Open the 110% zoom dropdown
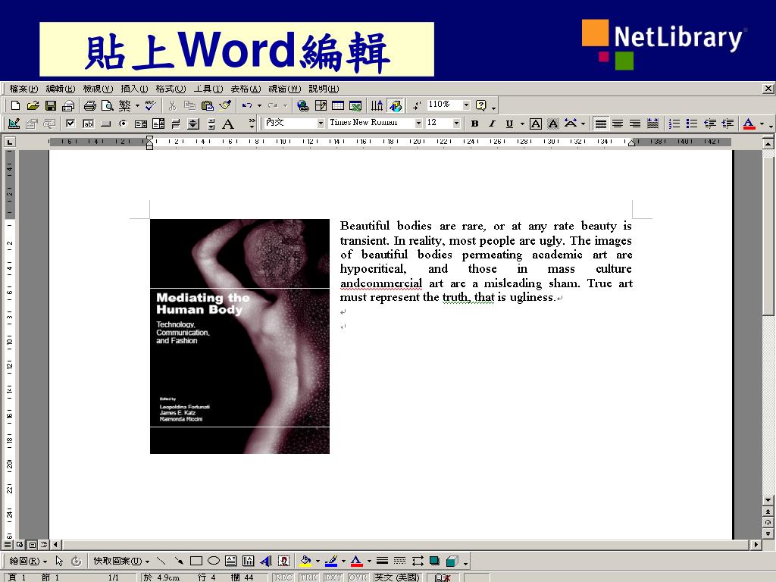This screenshot has width=776, height=582. click(466, 105)
